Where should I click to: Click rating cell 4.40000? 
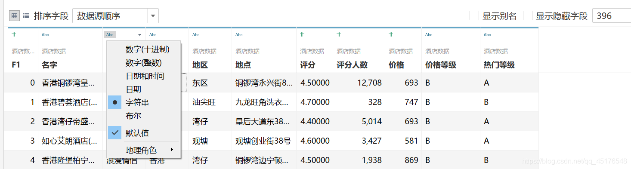315,122
